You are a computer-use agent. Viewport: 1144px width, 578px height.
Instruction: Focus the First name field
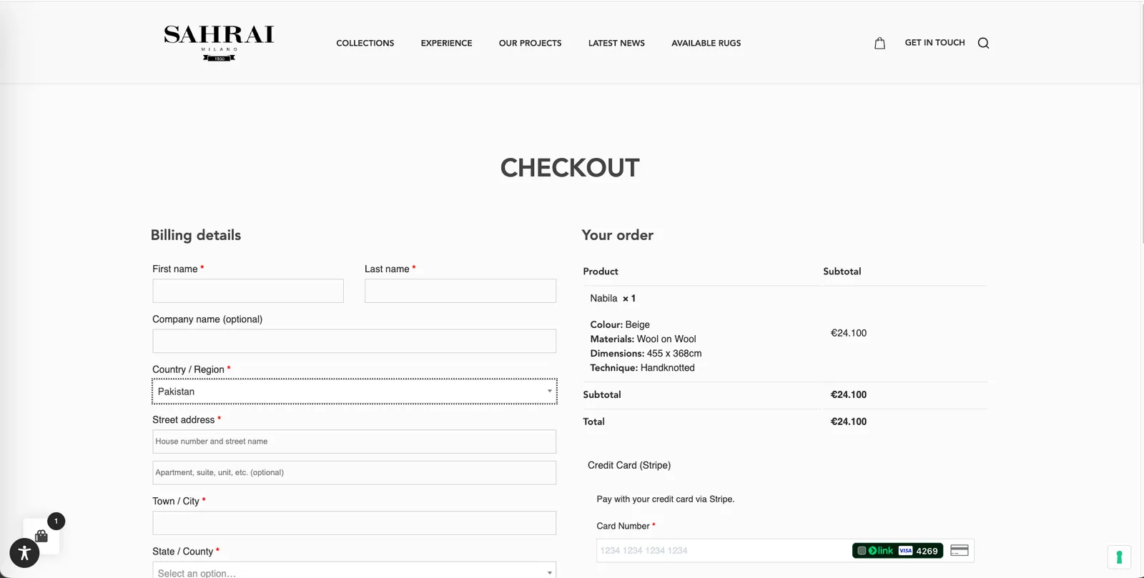[x=248, y=291]
